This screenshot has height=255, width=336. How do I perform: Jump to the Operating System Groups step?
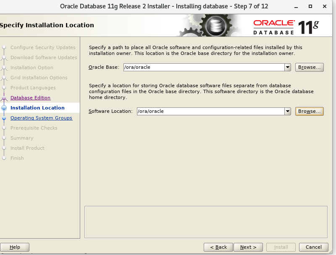41,118
